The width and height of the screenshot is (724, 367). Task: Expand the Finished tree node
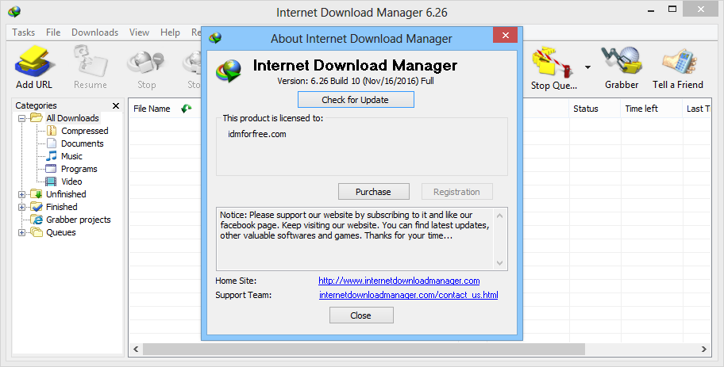[21, 207]
